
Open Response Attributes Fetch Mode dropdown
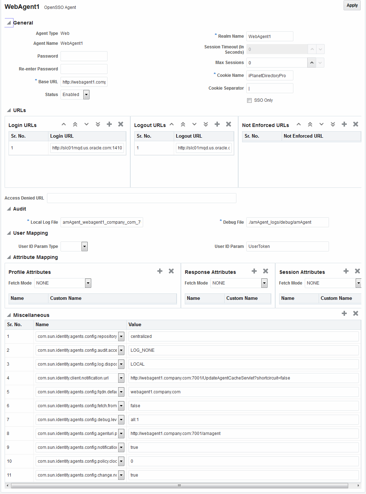pos(264,283)
